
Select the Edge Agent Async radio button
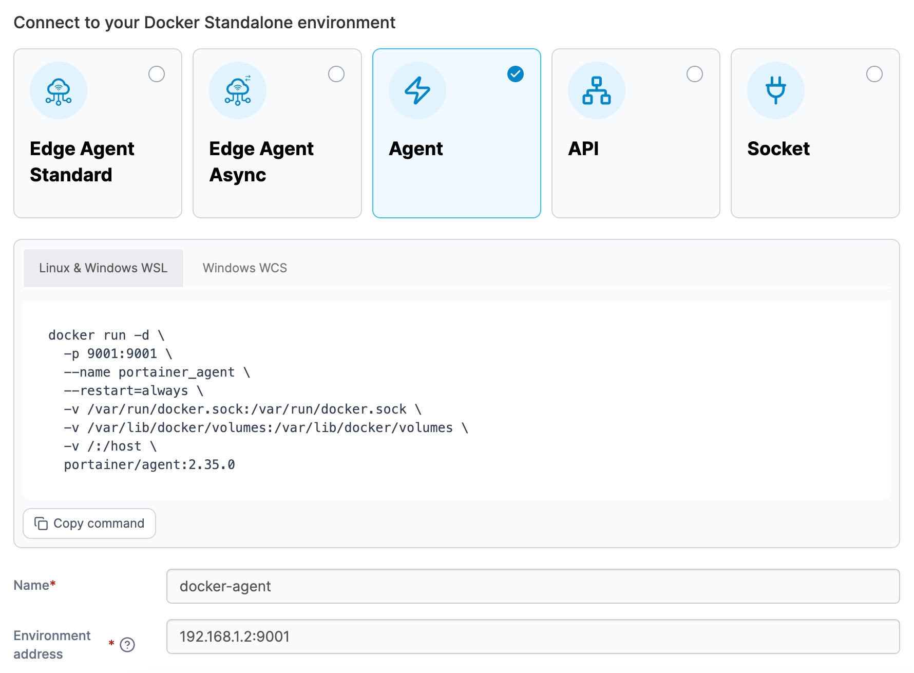pyautogui.click(x=336, y=74)
